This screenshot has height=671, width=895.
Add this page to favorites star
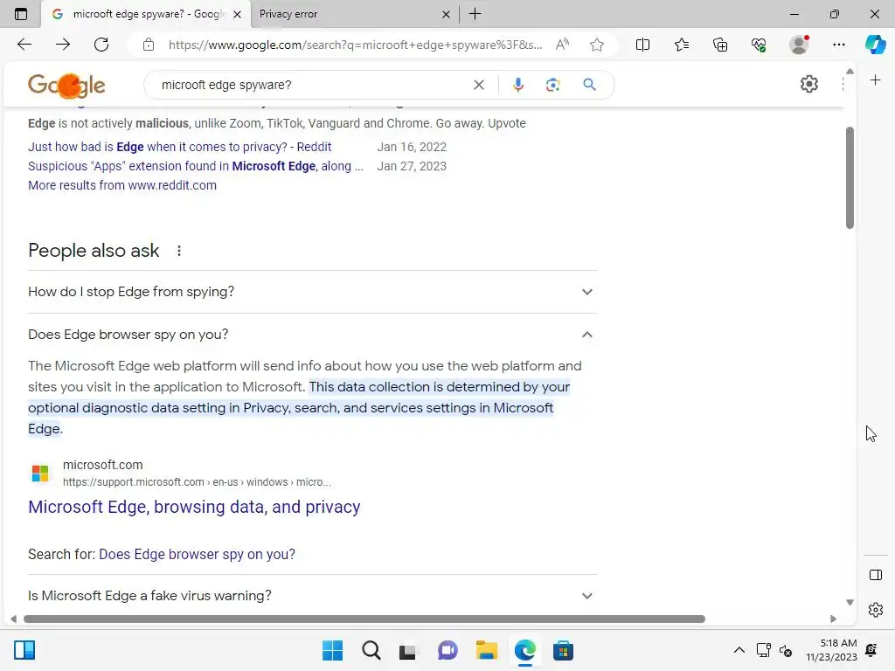[x=597, y=45]
